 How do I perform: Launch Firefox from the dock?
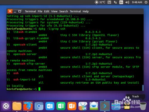coord(28,106)
